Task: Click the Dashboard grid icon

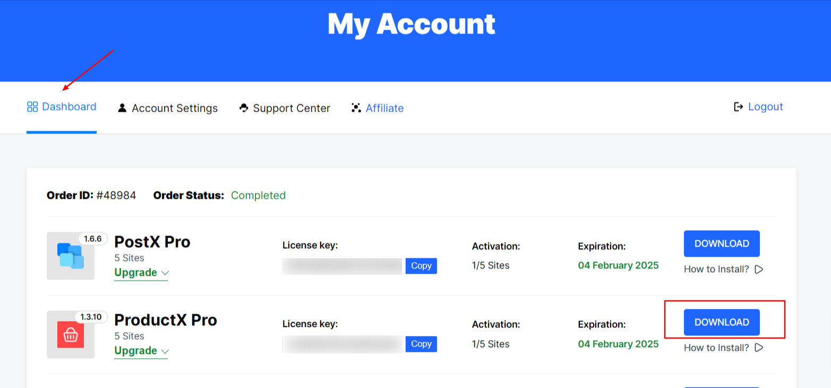Action: (31, 106)
